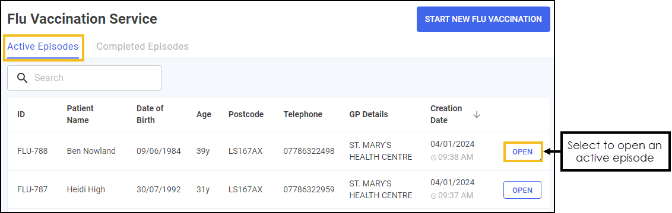
Task: Sort by the Patient Name column header
Action: (x=80, y=114)
